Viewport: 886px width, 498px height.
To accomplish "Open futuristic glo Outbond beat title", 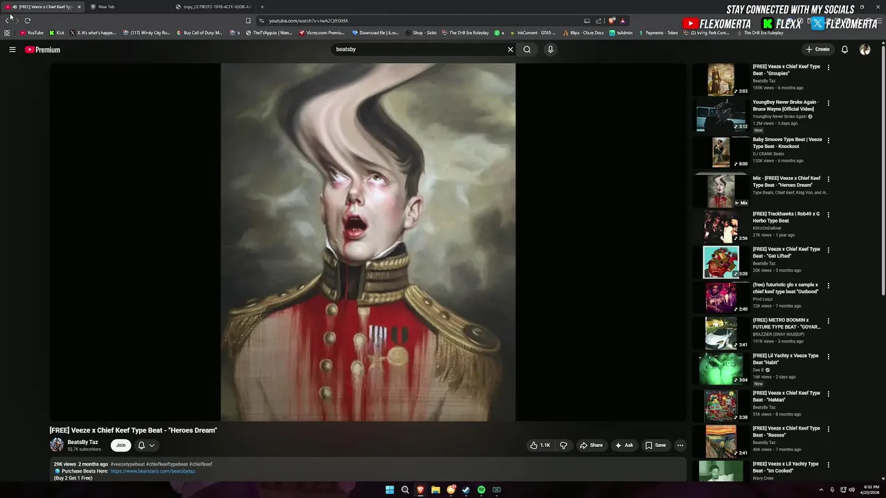I will [786, 288].
